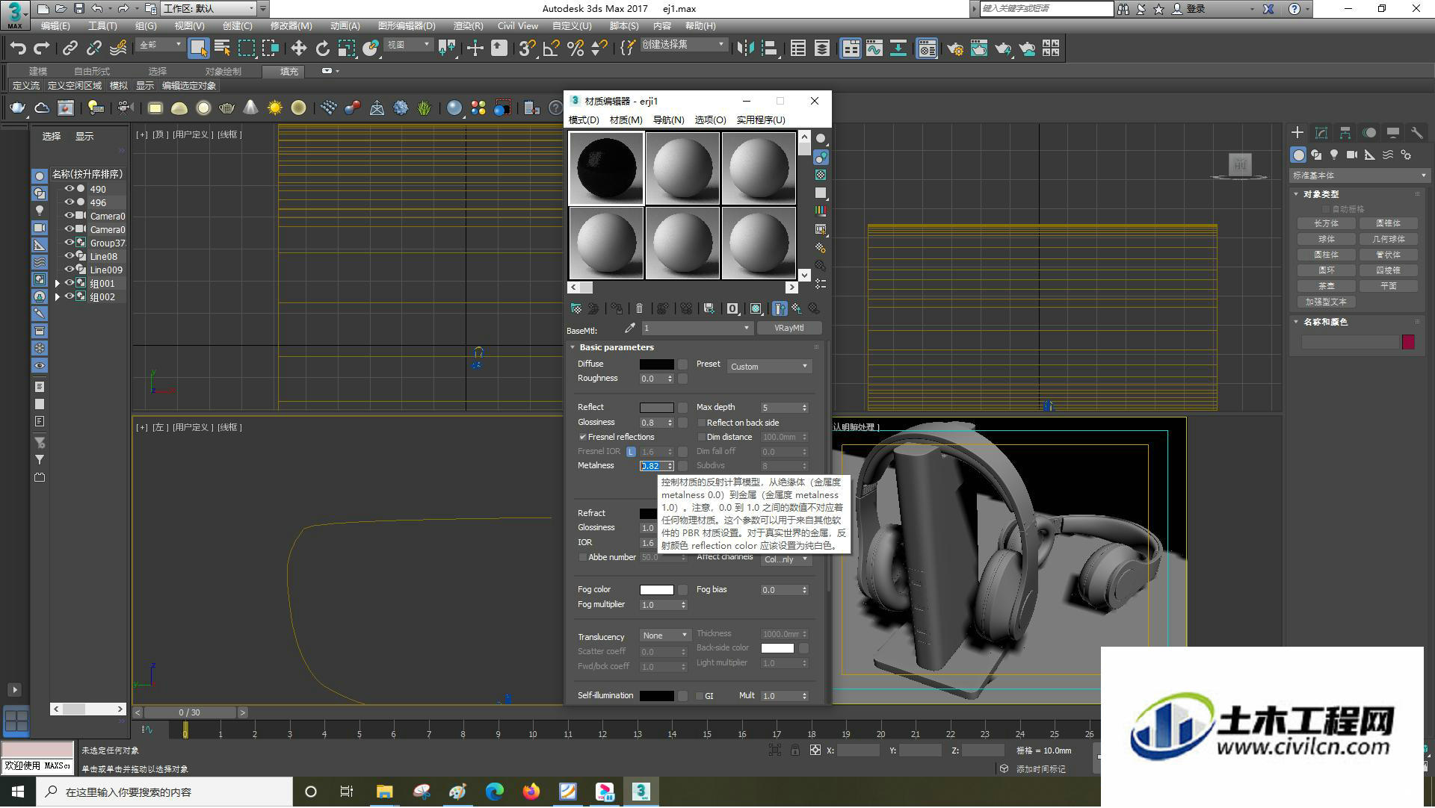Open the 创建选择集 dropdown
The image size is (1435, 808).
[x=683, y=45]
